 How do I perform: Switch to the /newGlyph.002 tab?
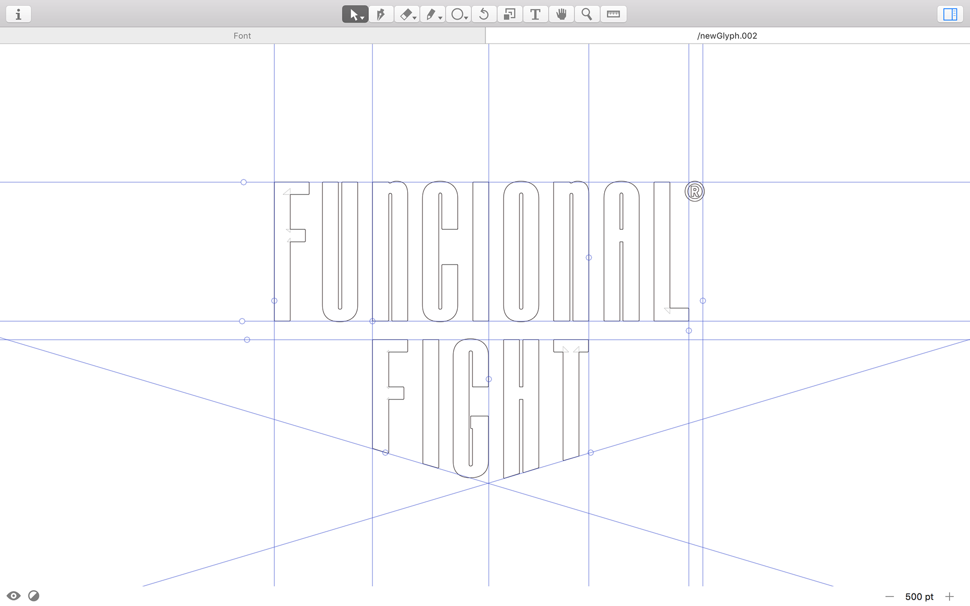click(x=727, y=35)
